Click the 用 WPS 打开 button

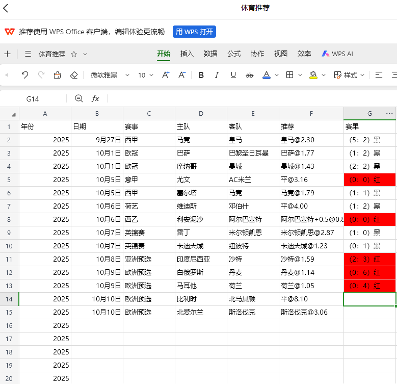(194, 32)
